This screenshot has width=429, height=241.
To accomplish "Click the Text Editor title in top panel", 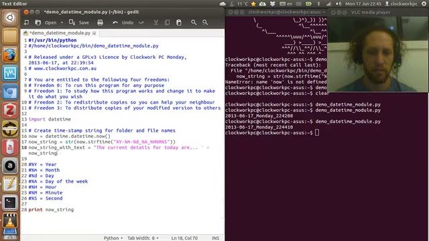I will pyautogui.click(x=15, y=4).
